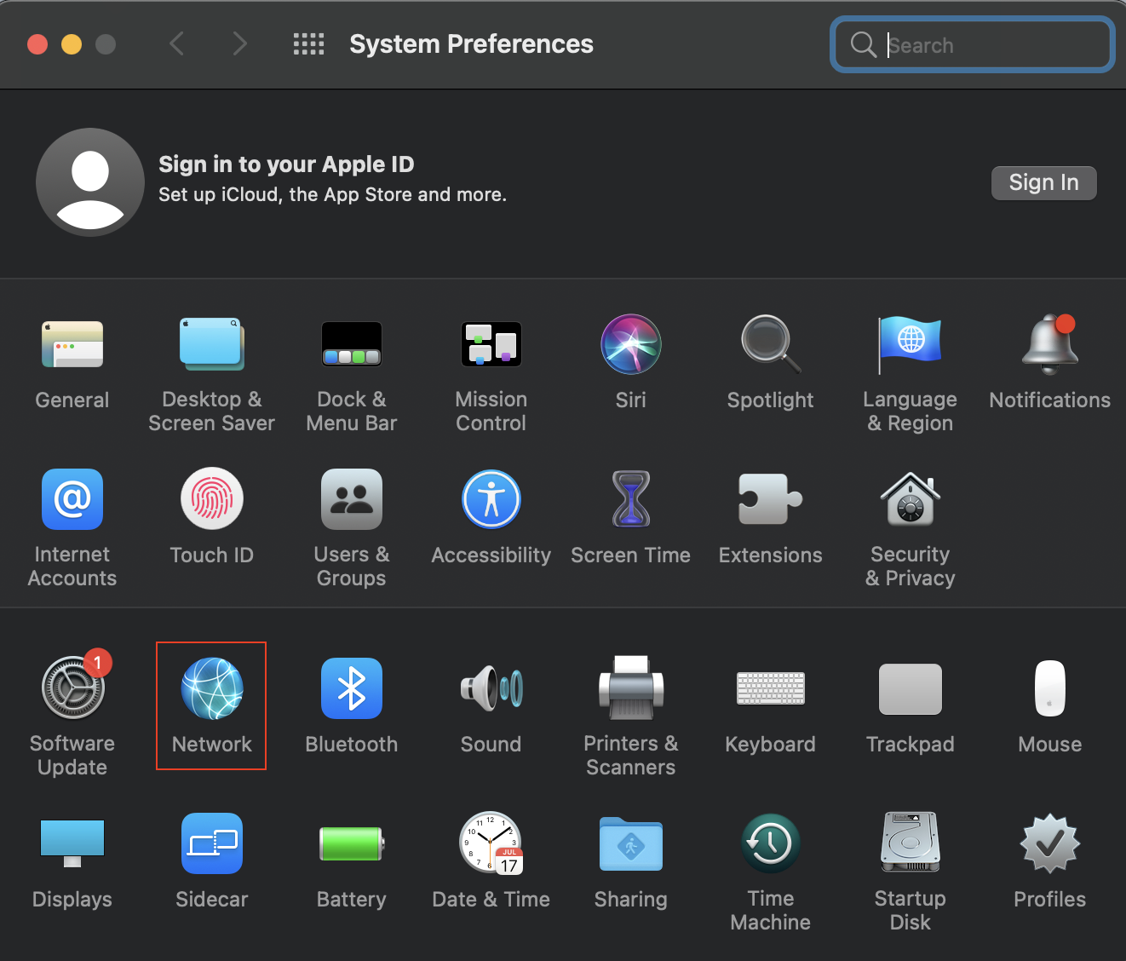Screen dimensions: 1126x961
Task: Click the Apple ID avatar picture
Action: tap(90, 182)
